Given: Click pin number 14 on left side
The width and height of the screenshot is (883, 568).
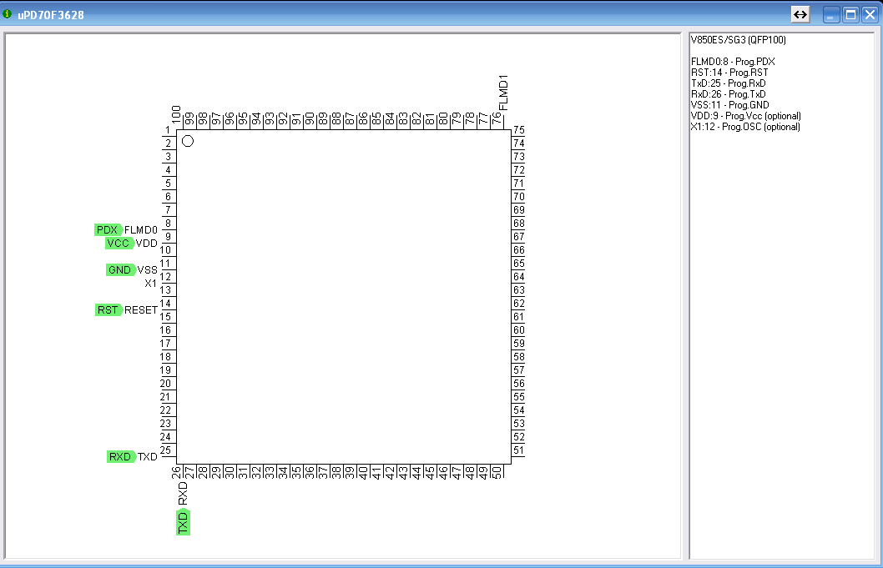Looking at the screenshot, I should (x=165, y=304).
